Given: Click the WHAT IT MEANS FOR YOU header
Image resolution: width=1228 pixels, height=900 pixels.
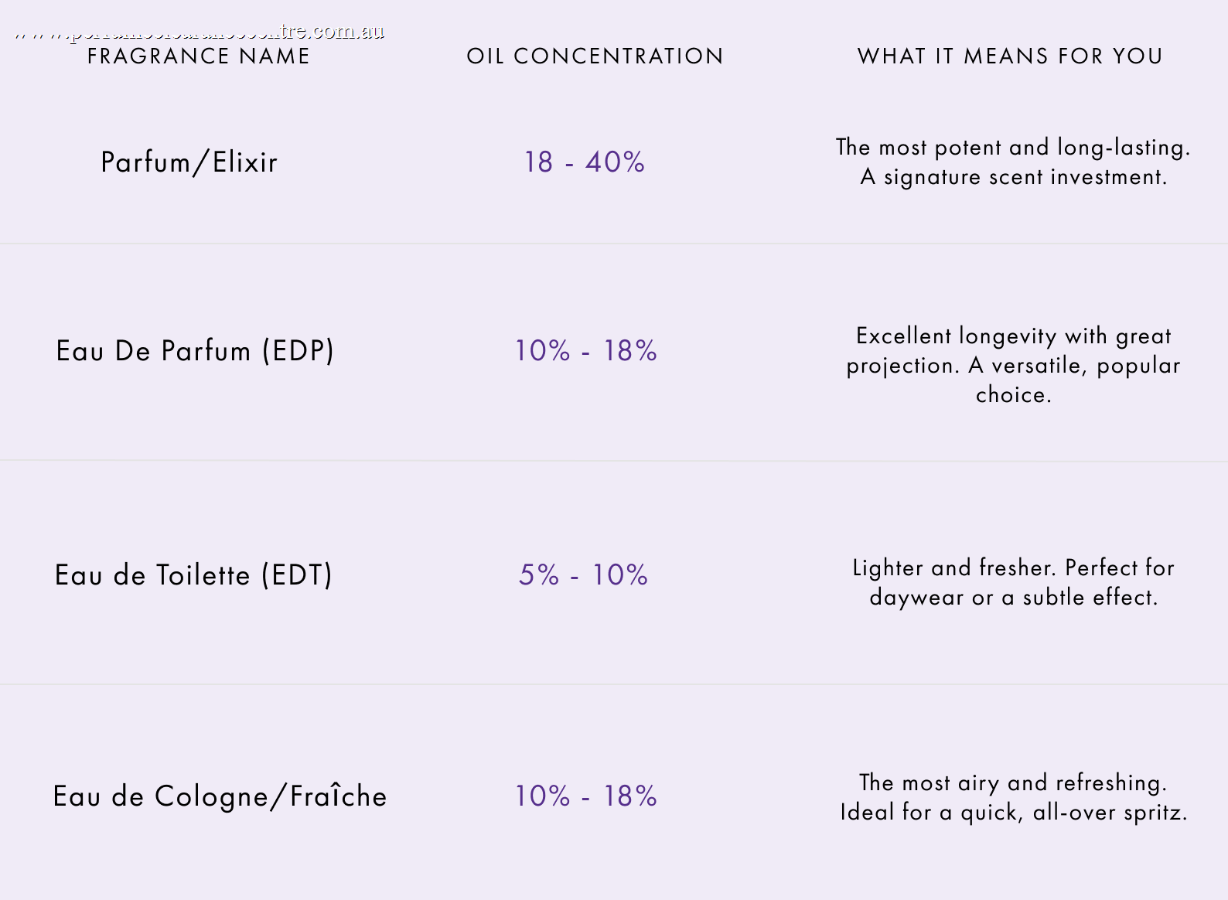Looking at the screenshot, I should (x=1010, y=56).
